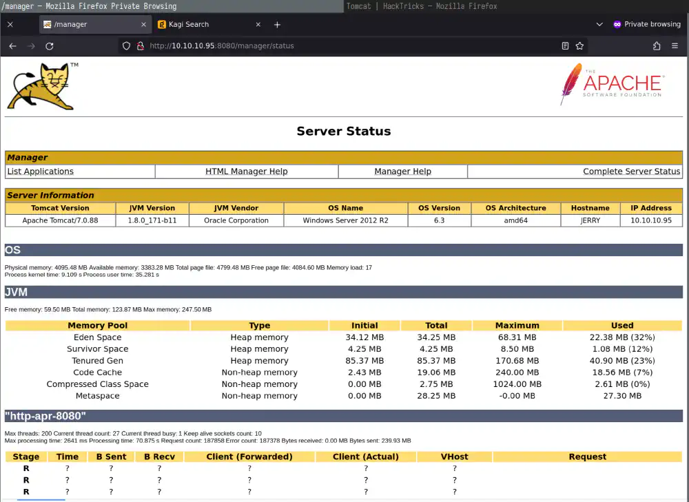Open the tracking protection shield
689x502 pixels.
pos(126,46)
